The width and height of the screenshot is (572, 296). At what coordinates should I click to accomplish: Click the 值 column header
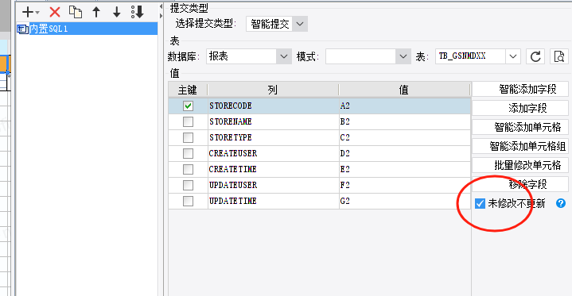tap(405, 90)
